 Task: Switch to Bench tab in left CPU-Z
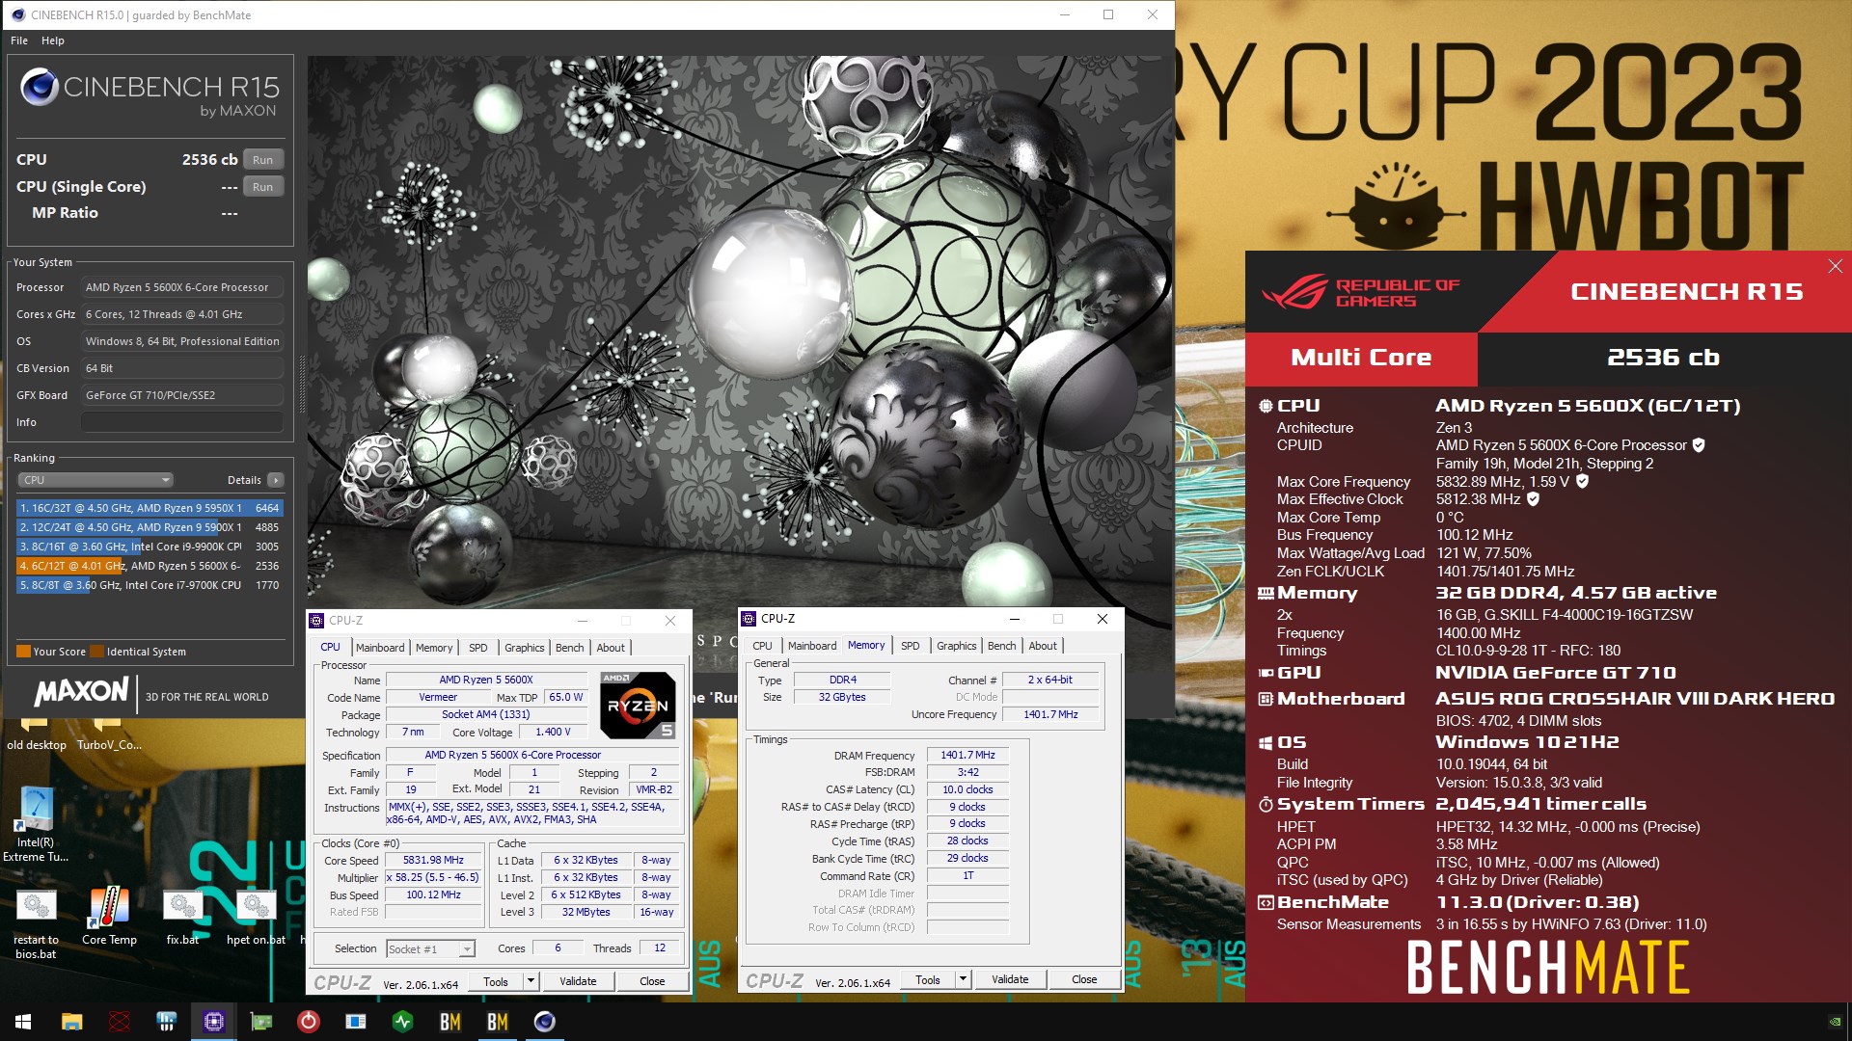[x=570, y=648]
